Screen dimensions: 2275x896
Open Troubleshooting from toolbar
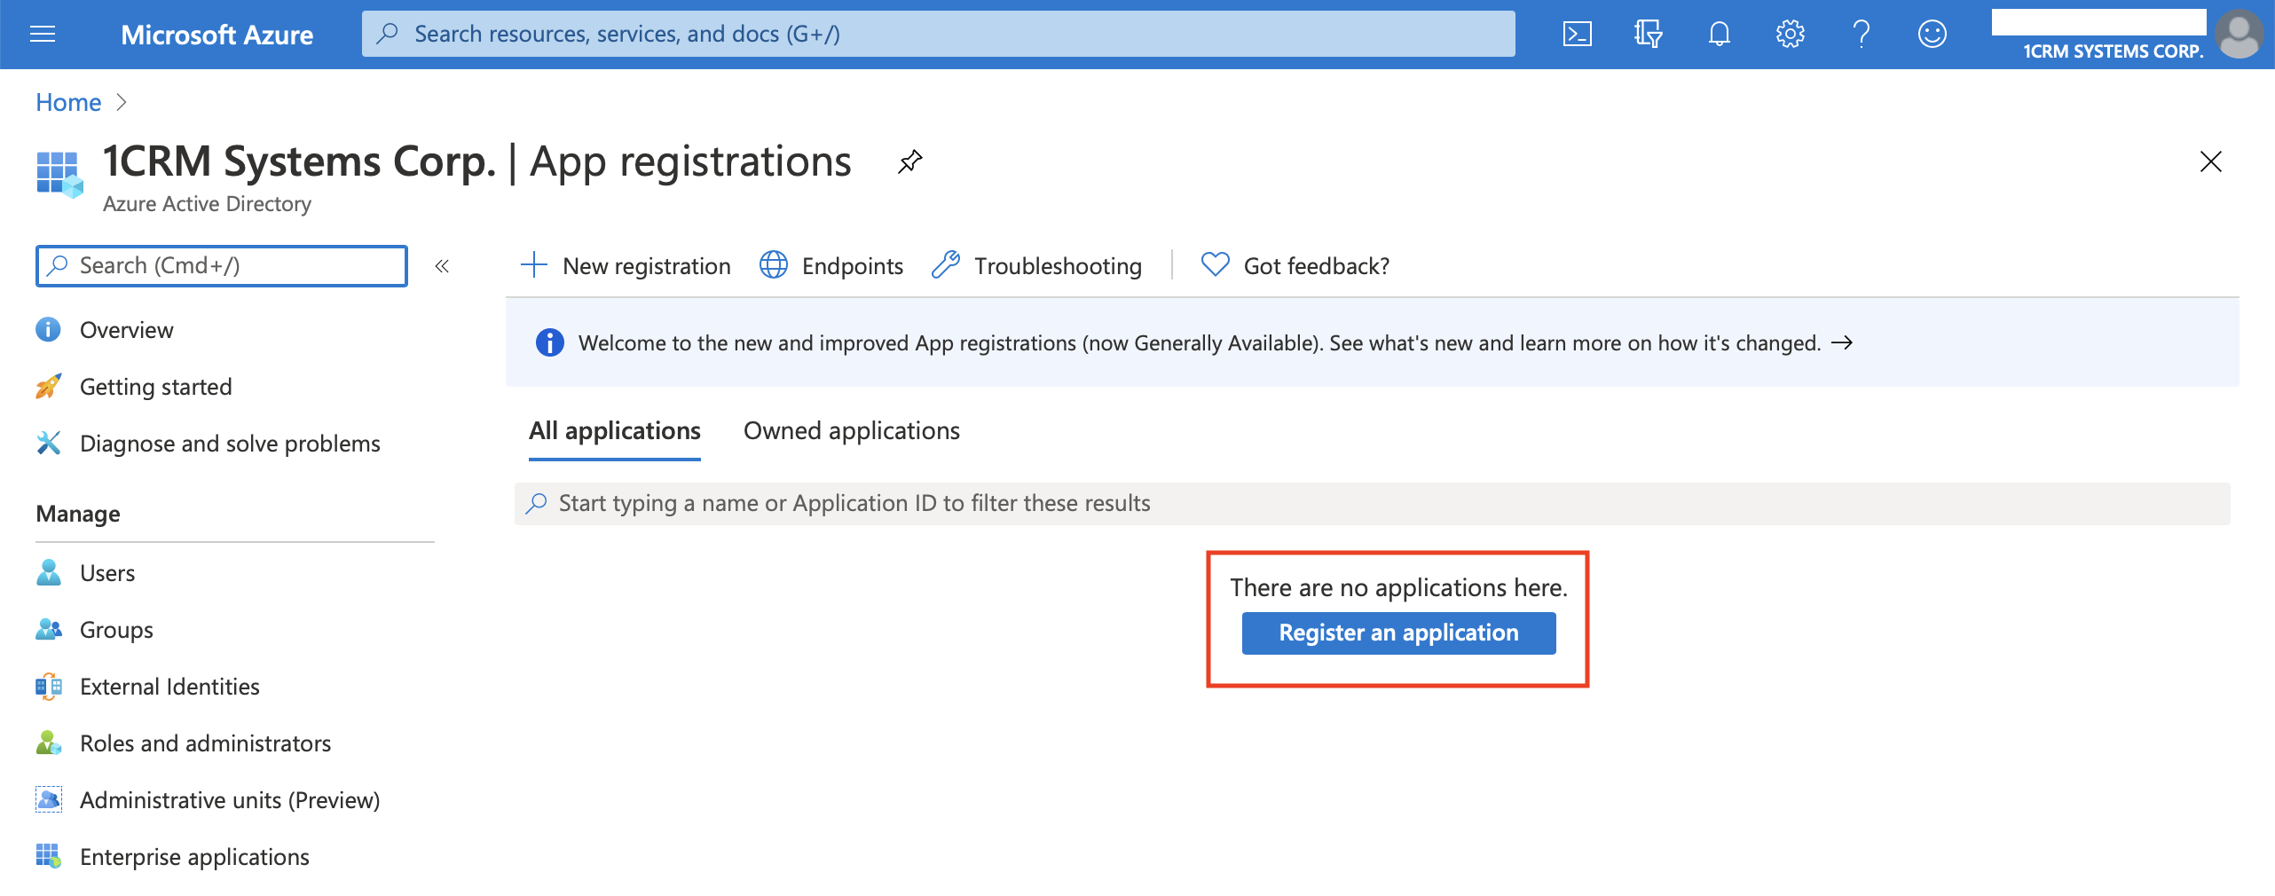pyautogui.click(x=1036, y=266)
